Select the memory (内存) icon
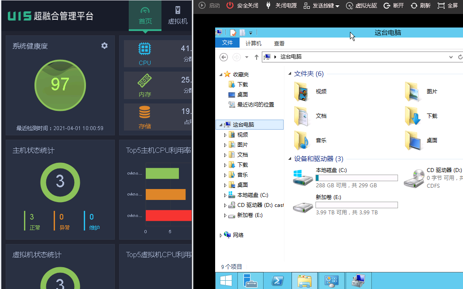The height and width of the screenshot is (289, 463). coord(145,81)
